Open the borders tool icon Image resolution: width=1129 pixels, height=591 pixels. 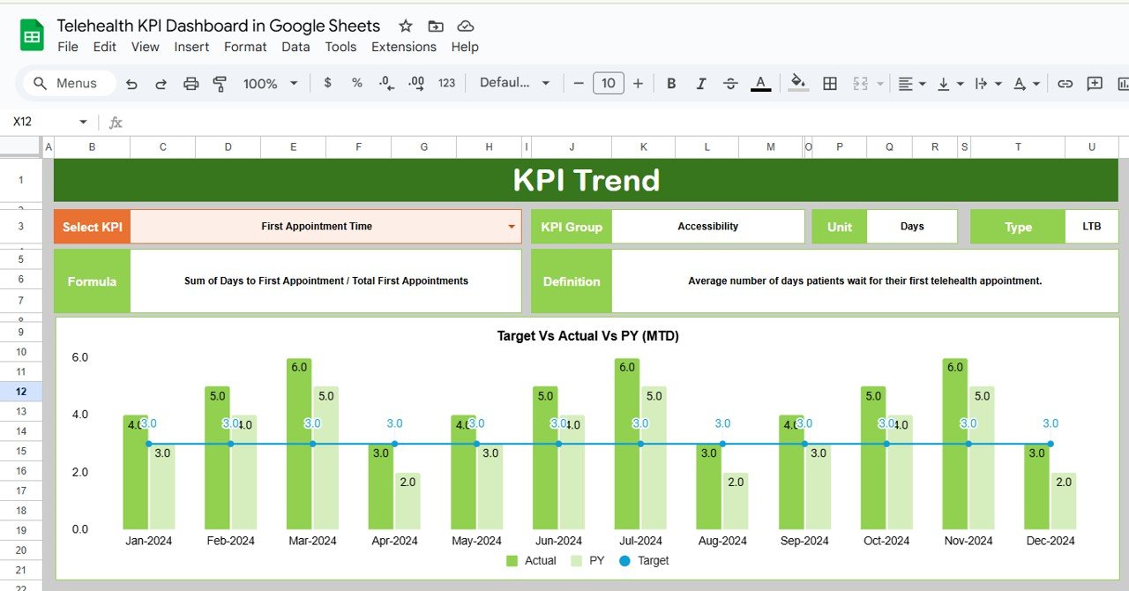click(829, 84)
